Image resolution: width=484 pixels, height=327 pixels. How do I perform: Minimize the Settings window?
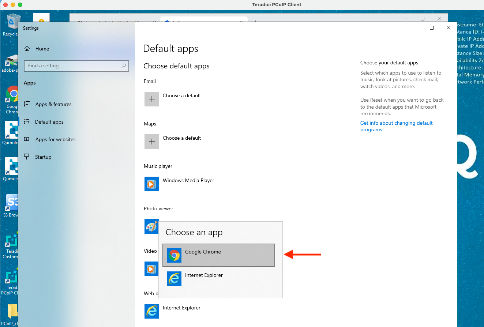(x=415, y=28)
